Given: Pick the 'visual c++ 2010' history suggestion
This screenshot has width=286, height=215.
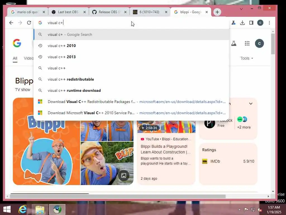Looking at the screenshot, I should coord(131,46).
